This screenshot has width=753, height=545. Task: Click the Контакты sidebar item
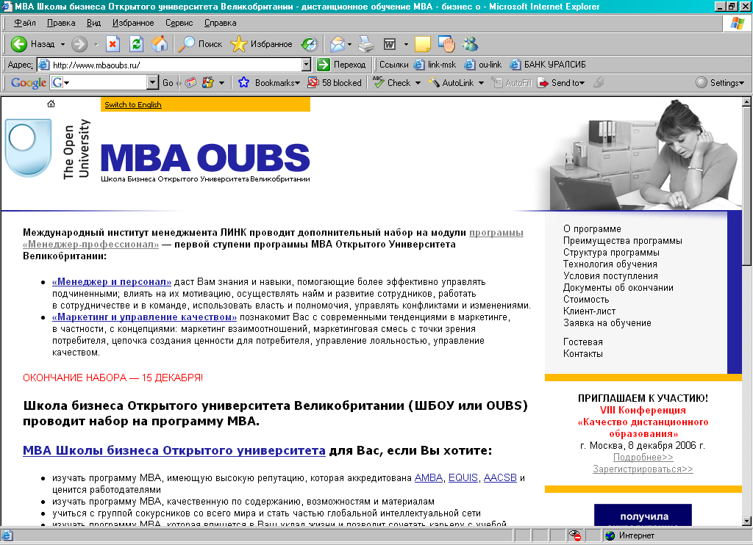pos(582,353)
